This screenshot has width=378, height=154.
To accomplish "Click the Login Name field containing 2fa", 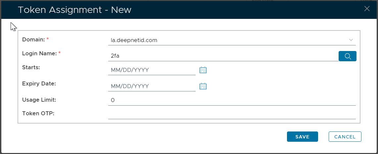I will pos(222,56).
